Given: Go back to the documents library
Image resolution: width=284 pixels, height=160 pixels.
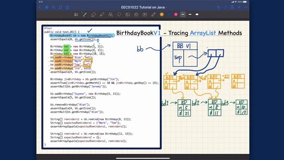Looking at the screenshot, I should tap(40, 7).
